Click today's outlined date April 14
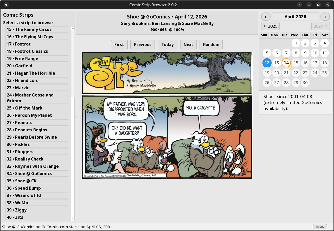 [x=286, y=63]
